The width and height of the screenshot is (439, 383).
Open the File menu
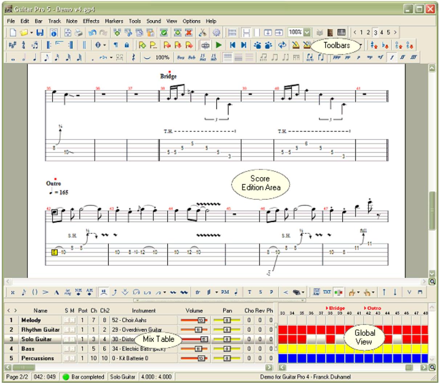coord(11,21)
